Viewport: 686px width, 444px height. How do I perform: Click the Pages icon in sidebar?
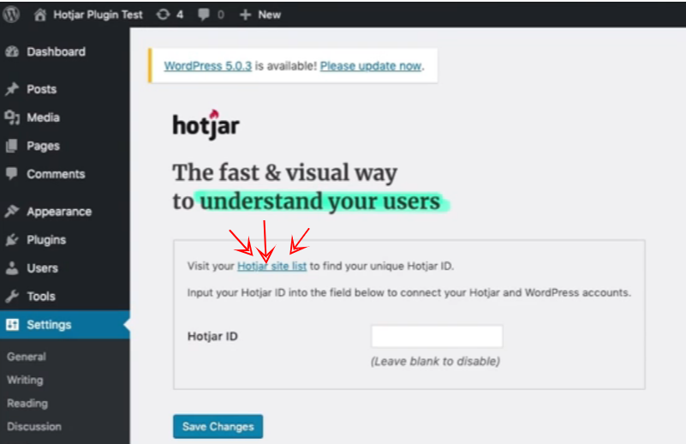point(12,146)
